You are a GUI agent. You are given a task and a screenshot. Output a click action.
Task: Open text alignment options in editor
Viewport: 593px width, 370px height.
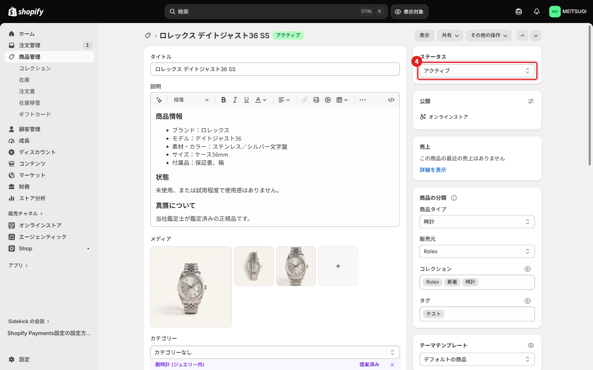pyautogui.click(x=284, y=100)
